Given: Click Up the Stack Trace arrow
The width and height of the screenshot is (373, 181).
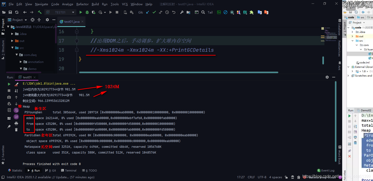Looking at the screenshot, I should coord(16,97).
